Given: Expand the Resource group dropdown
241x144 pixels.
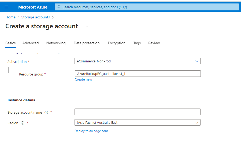Looking at the screenshot, I should (138, 74).
